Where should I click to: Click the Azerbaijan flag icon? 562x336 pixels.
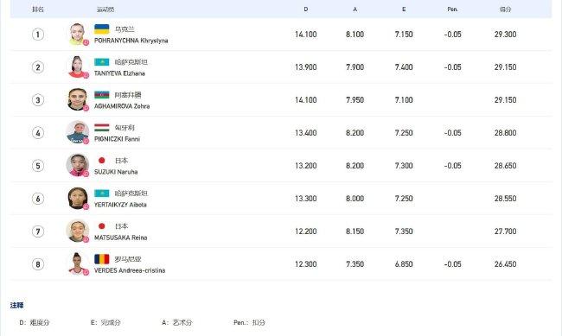pos(101,94)
